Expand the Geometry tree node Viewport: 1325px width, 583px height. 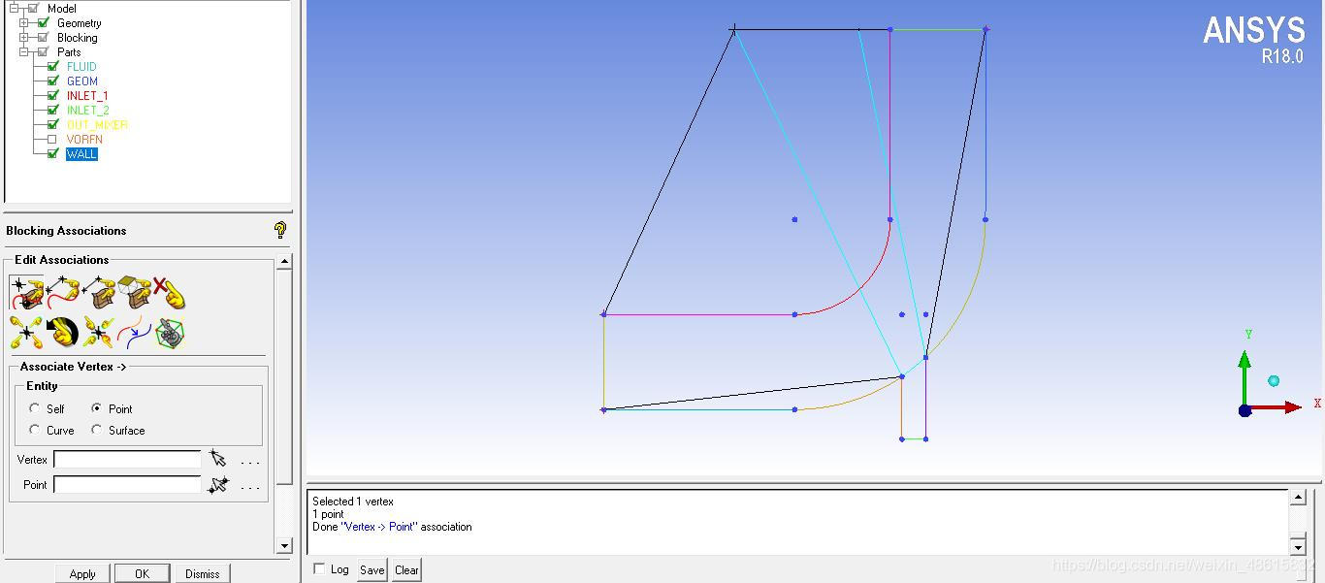coord(24,23)
